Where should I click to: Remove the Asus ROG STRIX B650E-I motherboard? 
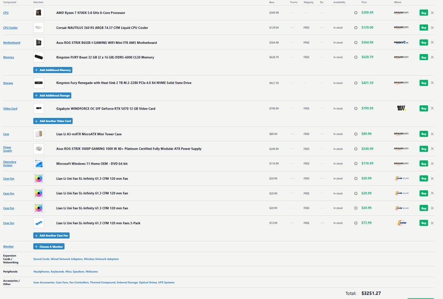(x=432, y=43)
